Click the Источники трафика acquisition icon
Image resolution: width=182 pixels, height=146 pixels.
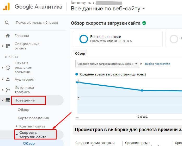tap(8, 90)
